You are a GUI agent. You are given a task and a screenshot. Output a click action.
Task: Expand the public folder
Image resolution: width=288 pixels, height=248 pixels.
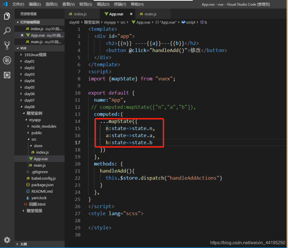(x=39, y=133)
